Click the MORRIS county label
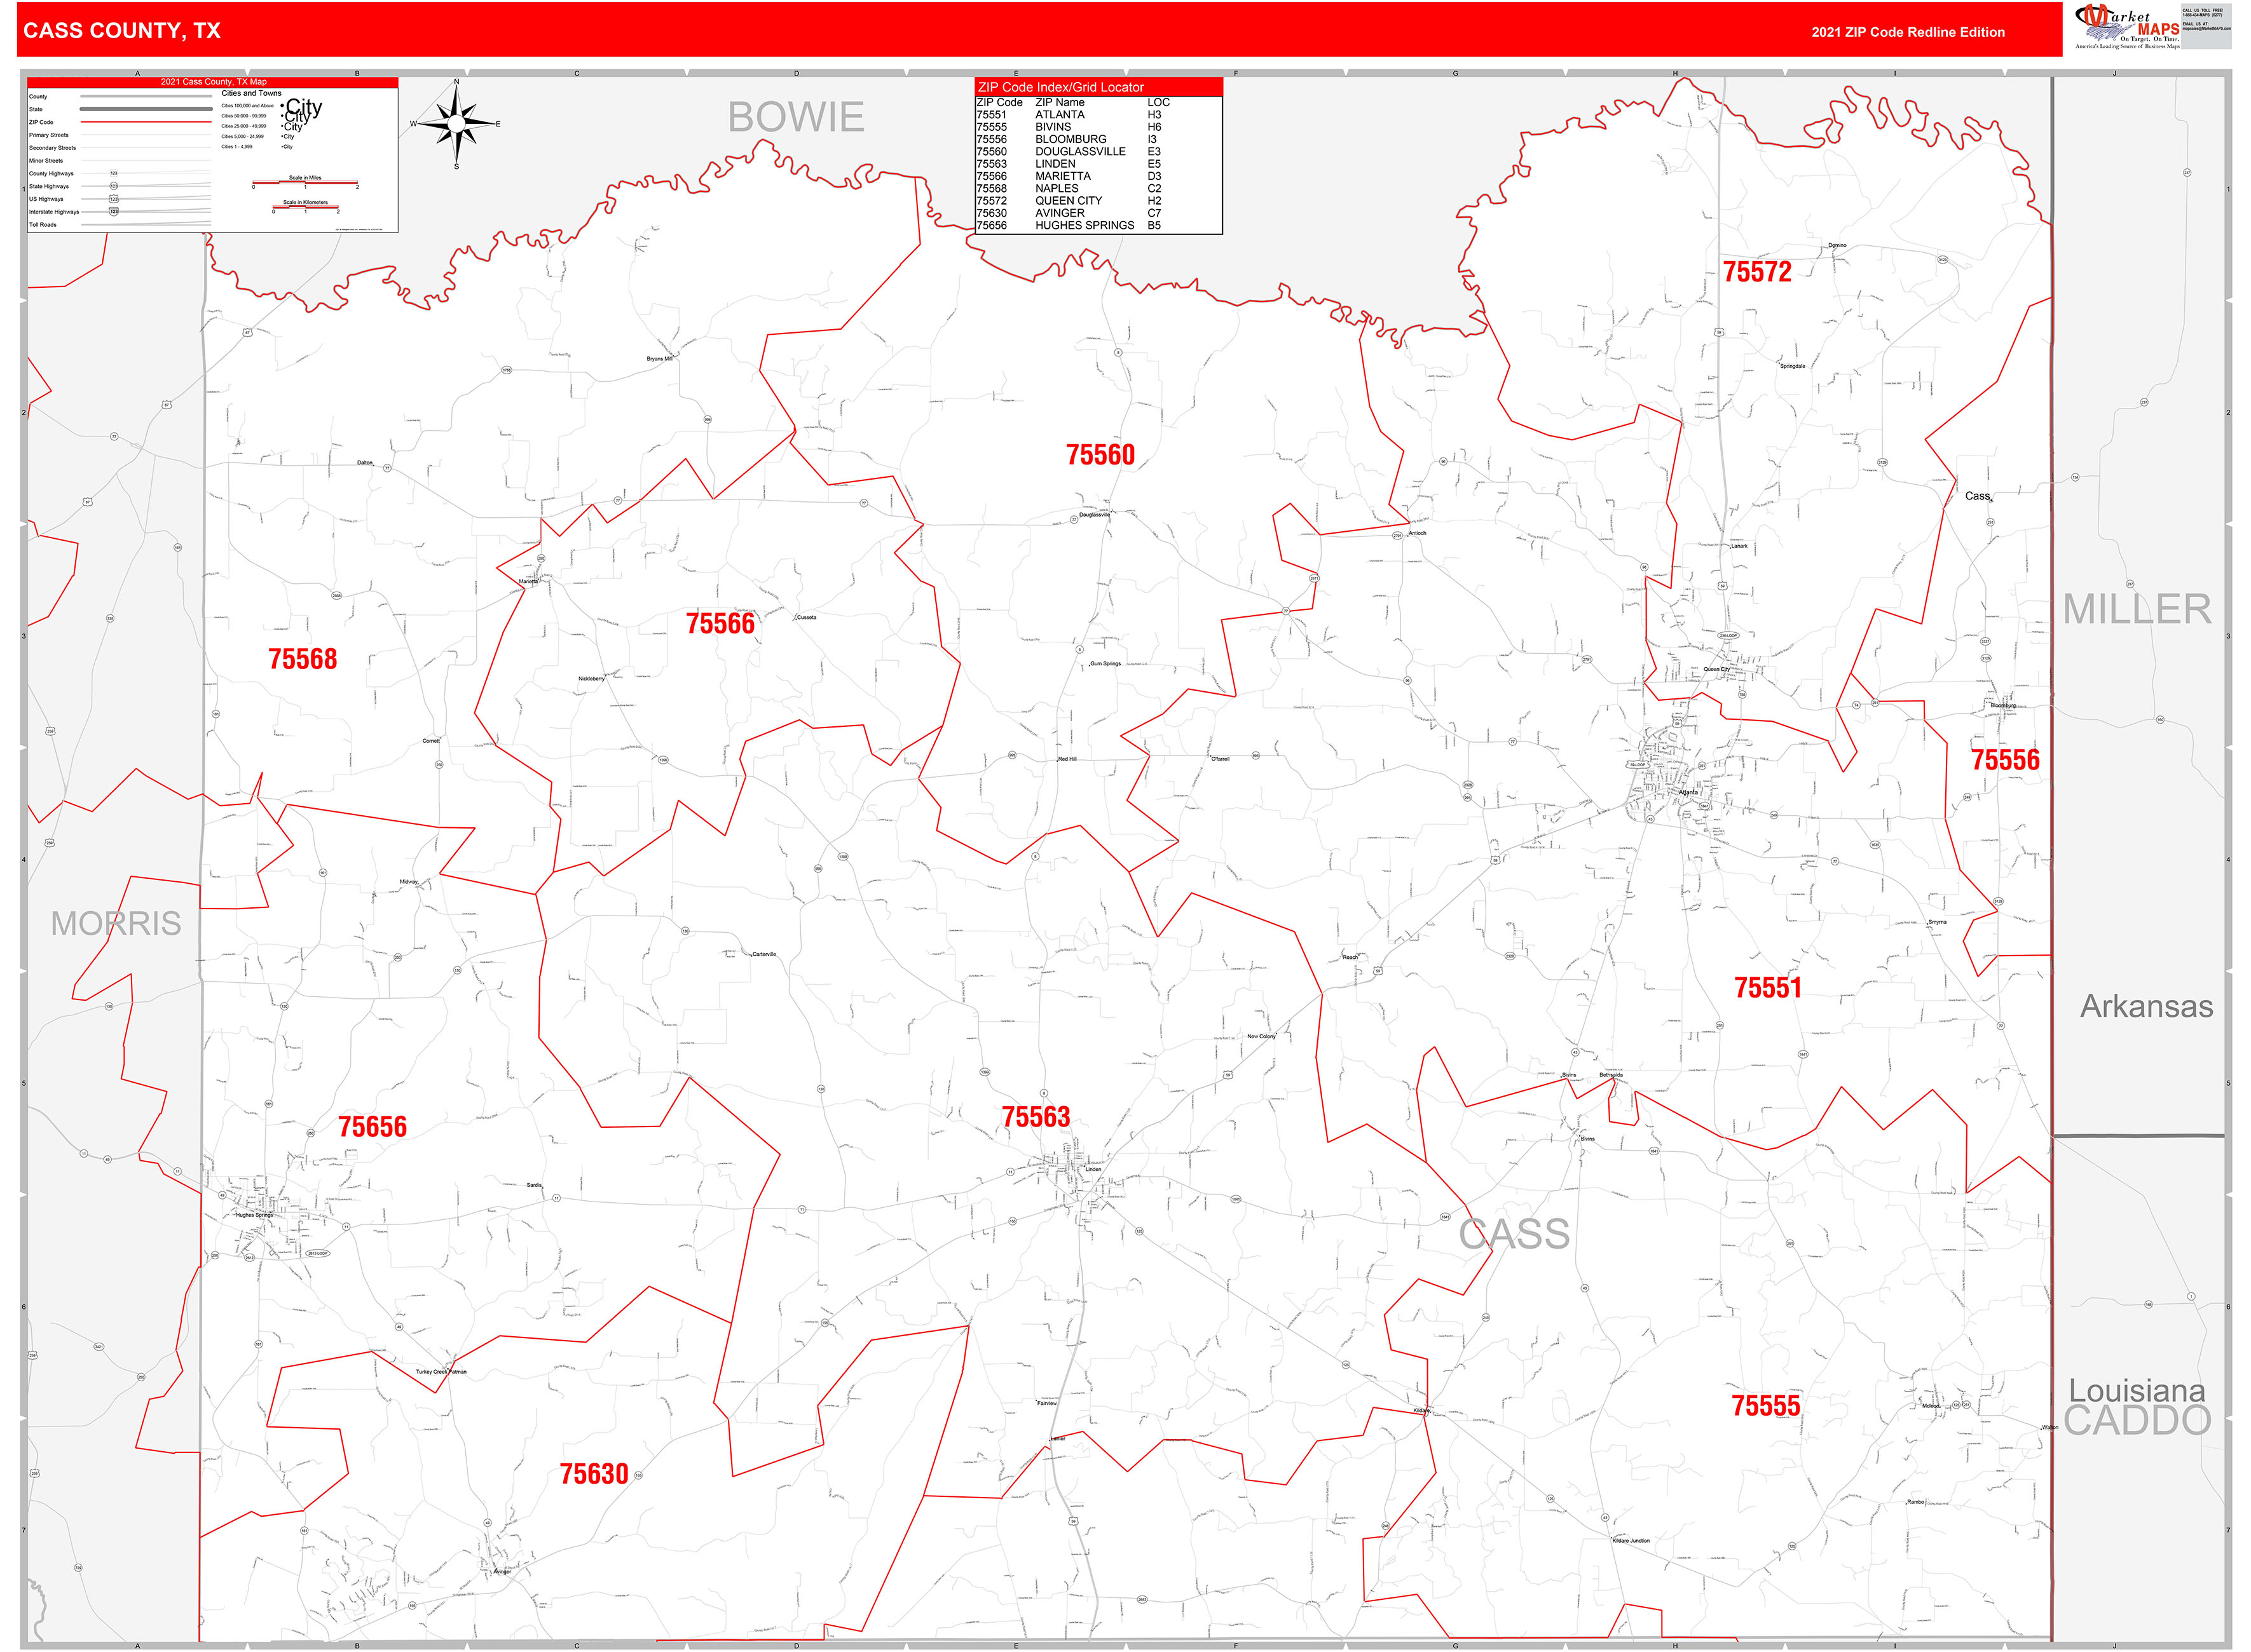 [116, 923]
